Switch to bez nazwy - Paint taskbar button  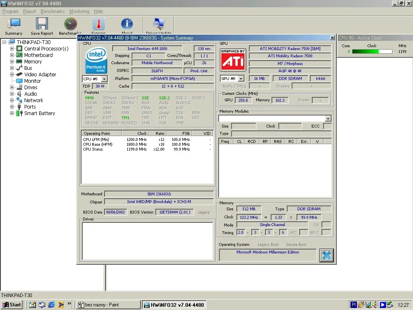tap(109, 305)
